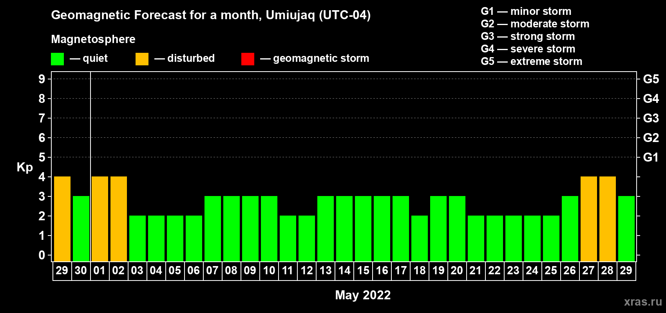Image resolution: width=666 pixels, height=313 pixels.
Task: Click the 'G2' right axis label
Action: point(651,138)
